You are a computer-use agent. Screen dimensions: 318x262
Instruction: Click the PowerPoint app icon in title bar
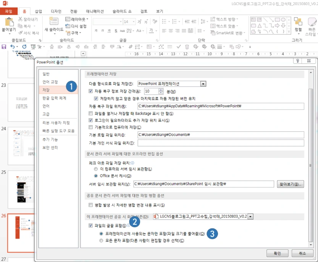5,3
